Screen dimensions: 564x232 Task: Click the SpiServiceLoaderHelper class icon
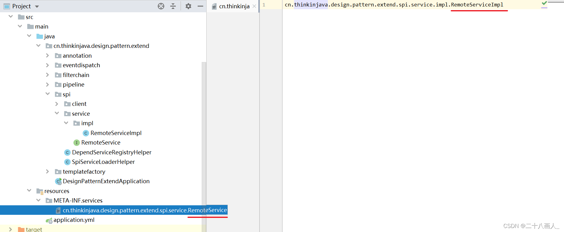pos(67,162)
